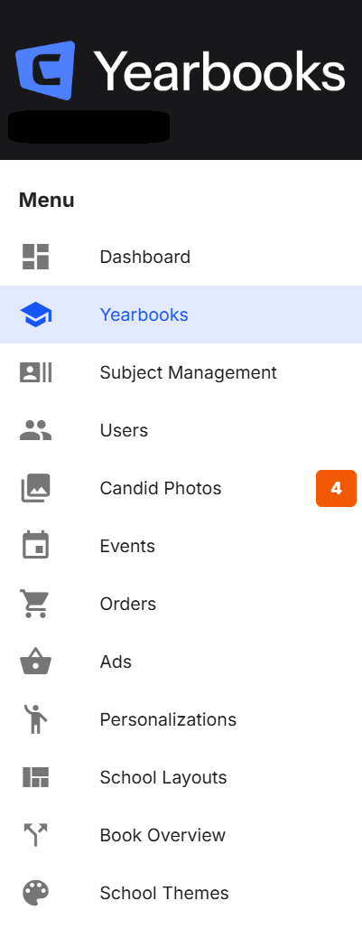Open the Candid Photos gallery icon

(x=35, y=488)
